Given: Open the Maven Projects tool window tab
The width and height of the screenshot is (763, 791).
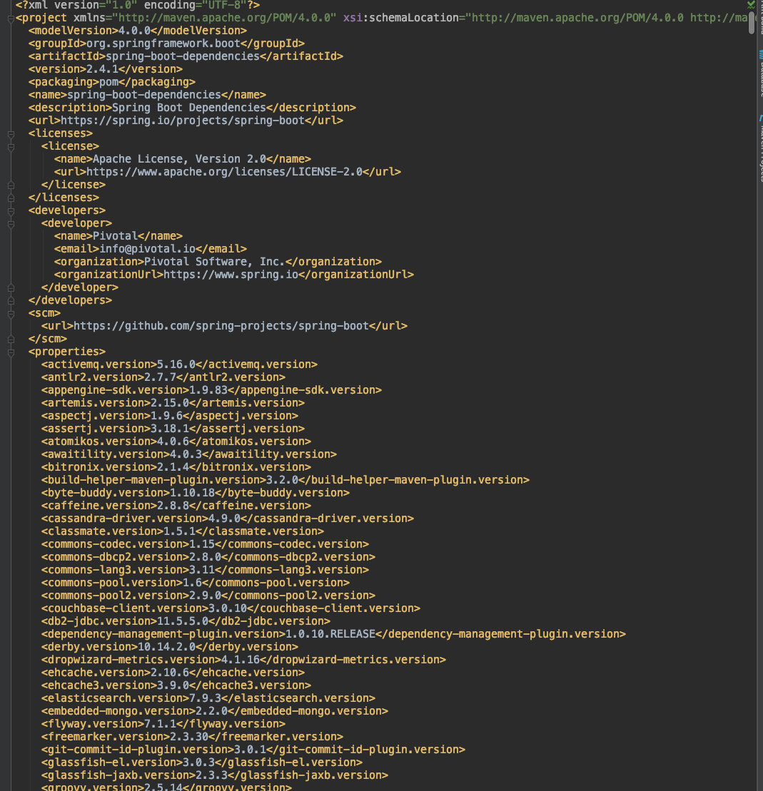Looking at the screenshot, I should coord(760,149).
